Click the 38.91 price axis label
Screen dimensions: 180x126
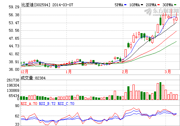tap(14, 62)
